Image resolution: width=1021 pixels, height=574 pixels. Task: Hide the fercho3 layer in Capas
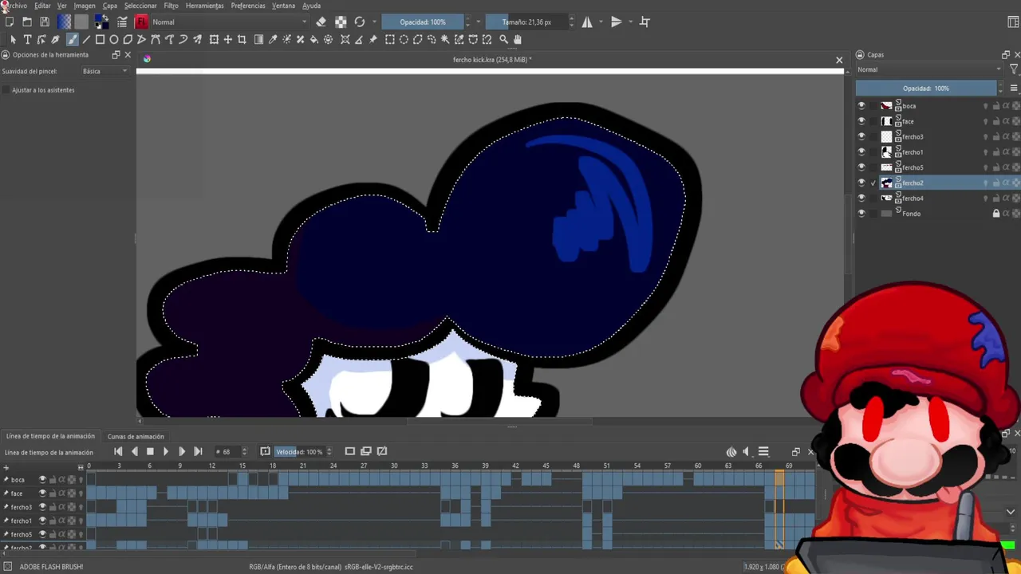861,136
